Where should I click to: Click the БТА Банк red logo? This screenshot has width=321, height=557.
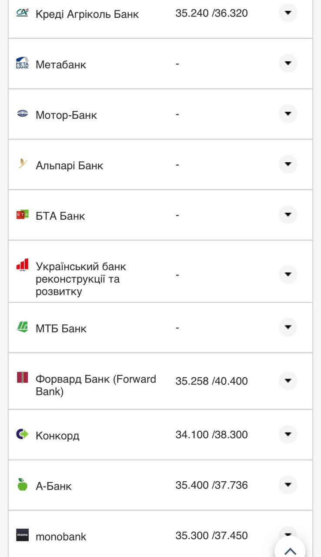[22, 214]
